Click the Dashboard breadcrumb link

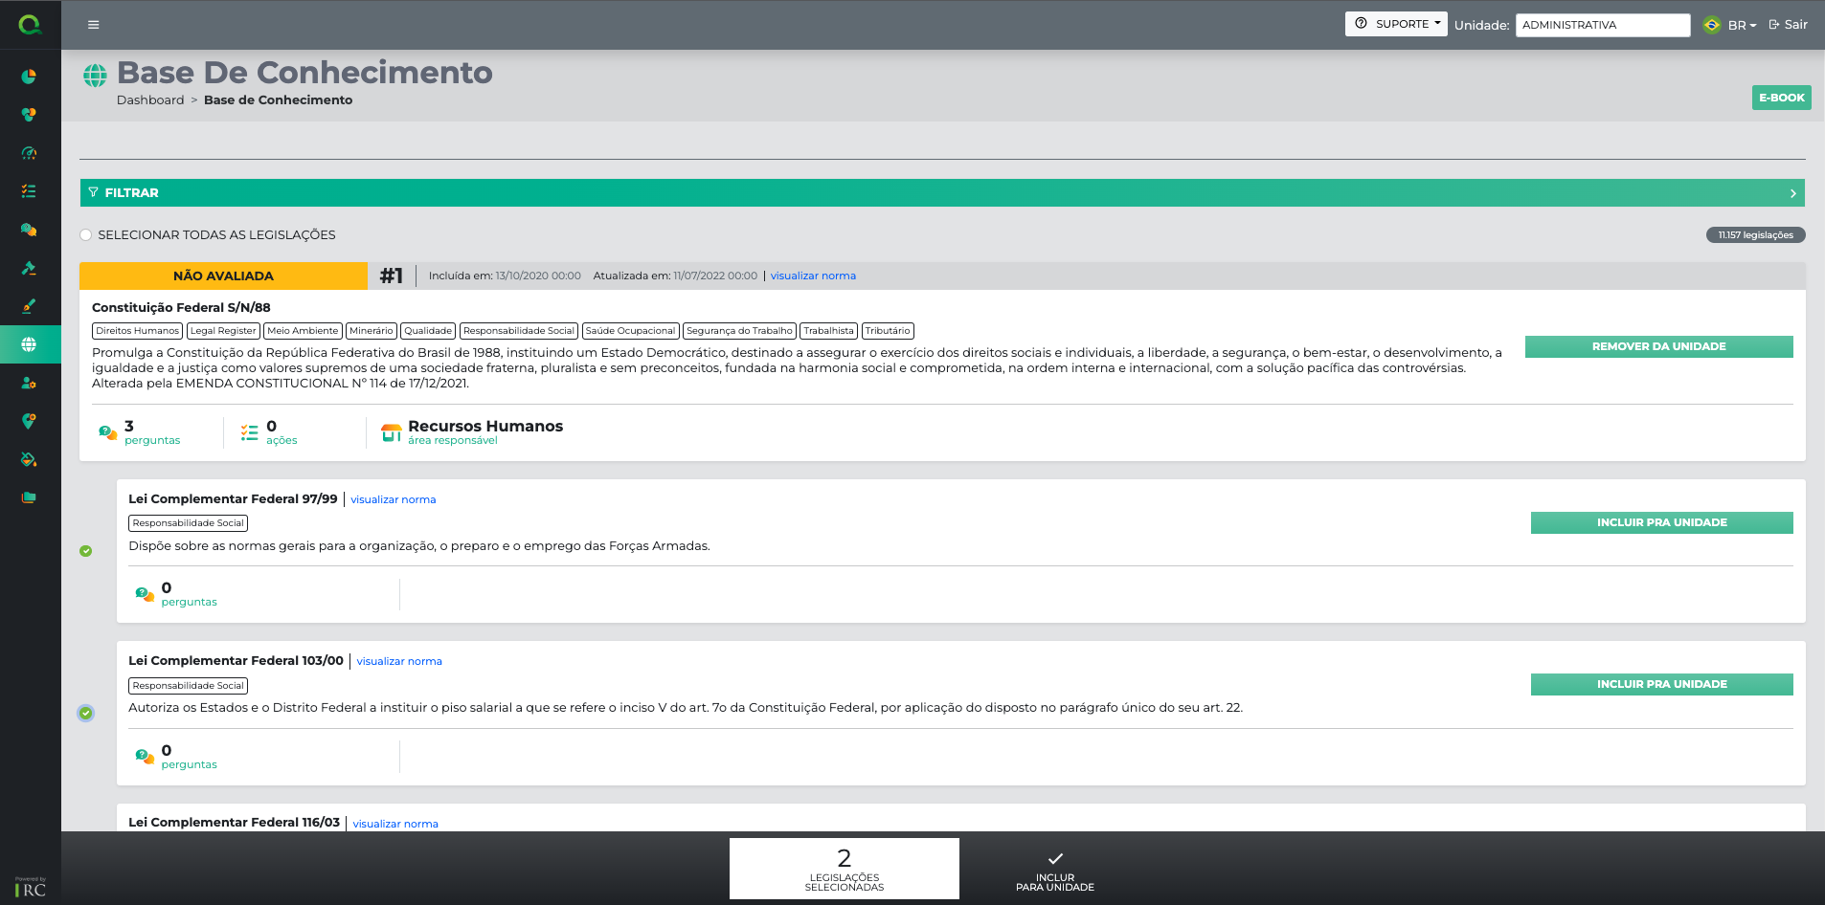click(150, 100)
